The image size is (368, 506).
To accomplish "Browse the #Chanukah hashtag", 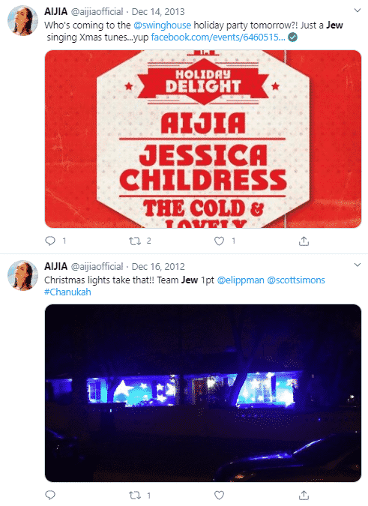I will [67, 292].
